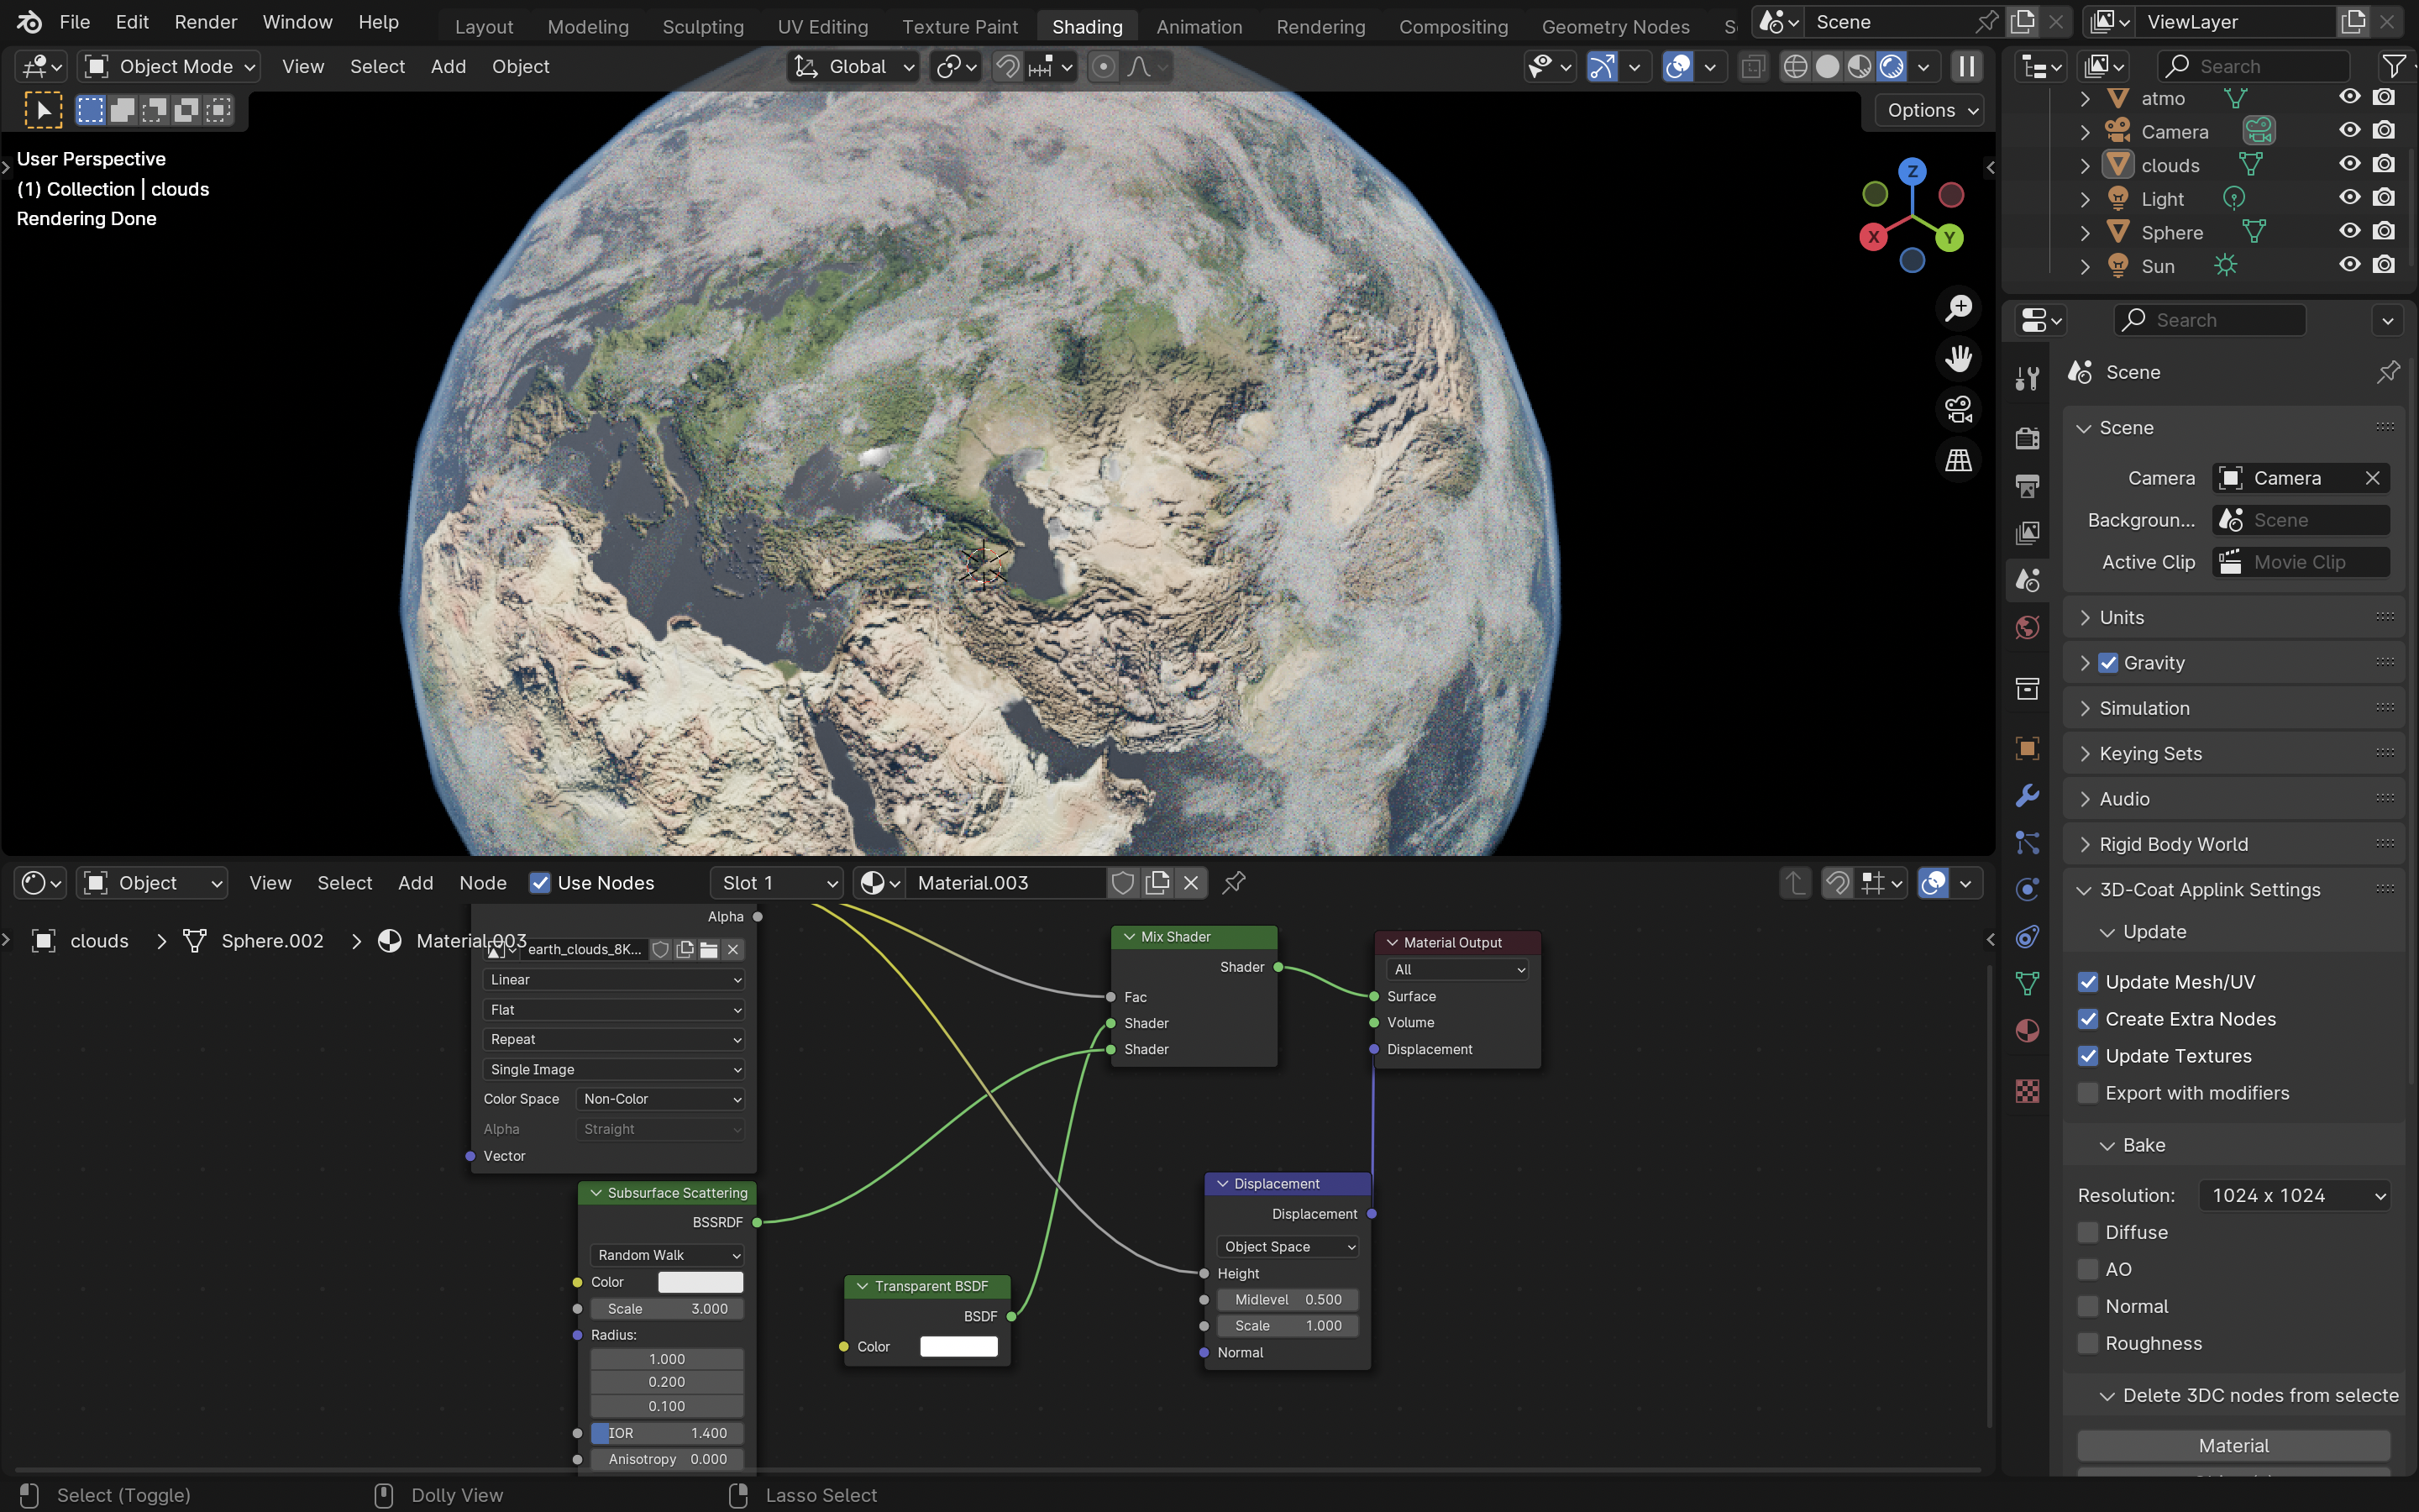
Task: Pause viewport render preview
Action: [x=1966, y=67]
